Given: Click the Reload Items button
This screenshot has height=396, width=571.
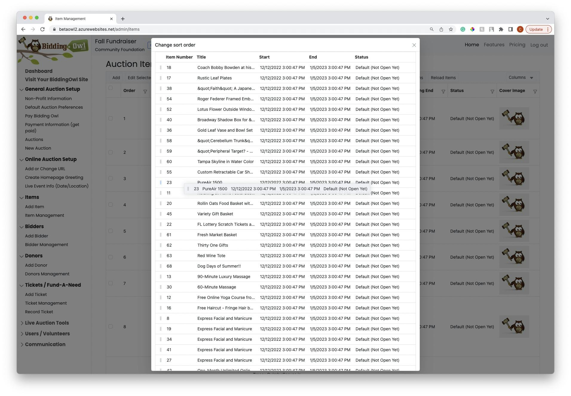Looking at the screenshot, I should [x=443, y=78].
